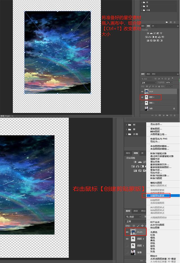Add a Channel Mixer adjustment in upper screenshot
The height and width of the screenshot is (263, 180).
159,37
